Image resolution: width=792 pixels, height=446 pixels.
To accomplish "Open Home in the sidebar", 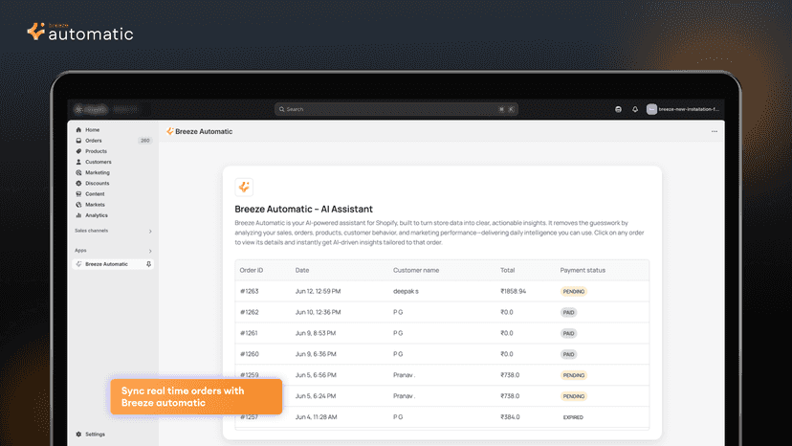I will [x=92, y=130].
